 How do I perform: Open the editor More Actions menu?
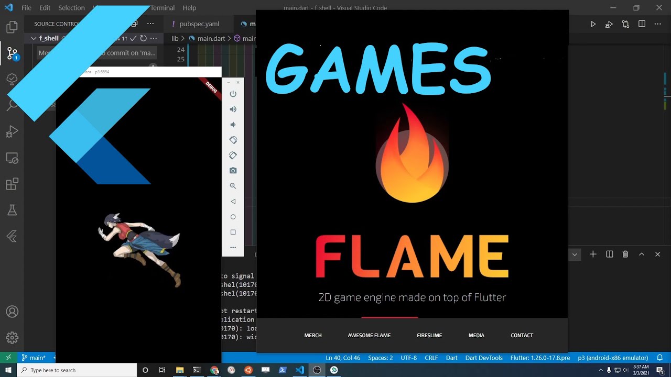(658, 24)
